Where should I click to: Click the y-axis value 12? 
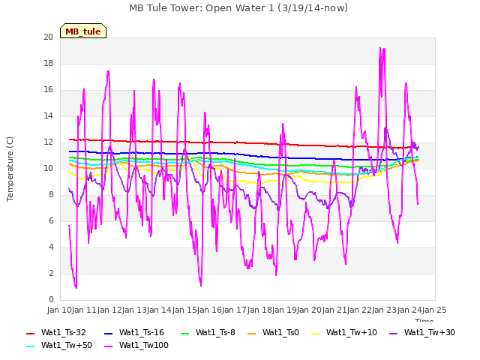pos(48,142)
